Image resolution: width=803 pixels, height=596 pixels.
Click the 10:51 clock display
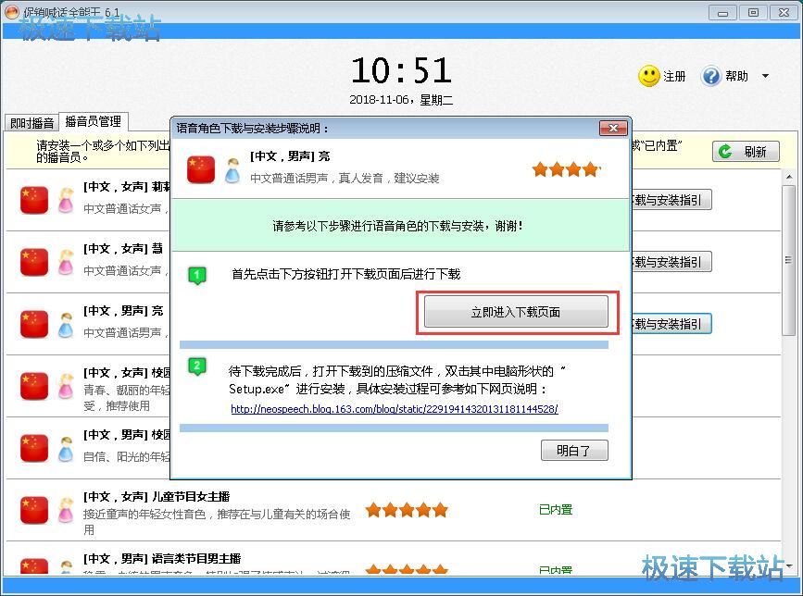pos(401,70)
